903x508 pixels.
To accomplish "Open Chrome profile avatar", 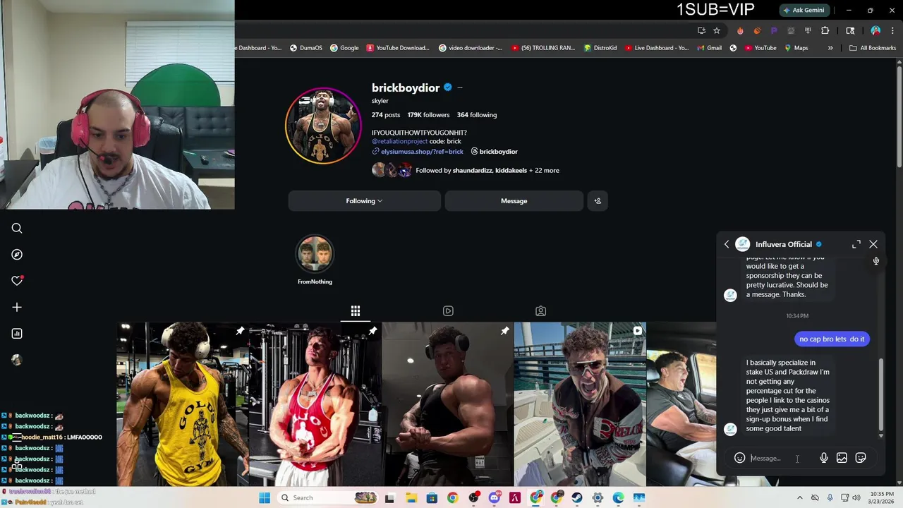I will click(875, 30).
